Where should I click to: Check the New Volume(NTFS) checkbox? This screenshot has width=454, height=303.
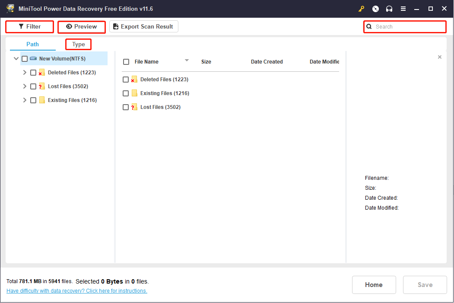pos(25,59)
